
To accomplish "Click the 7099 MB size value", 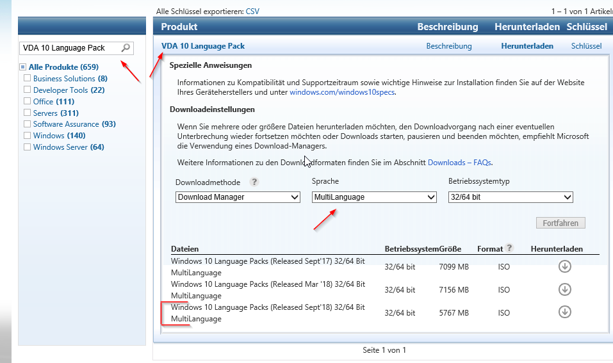I will tap(454, 267).
